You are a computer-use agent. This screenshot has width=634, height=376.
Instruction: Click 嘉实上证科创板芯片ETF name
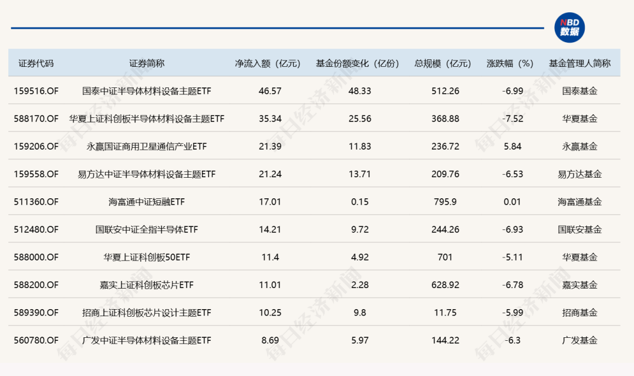(x=147, y=284)
